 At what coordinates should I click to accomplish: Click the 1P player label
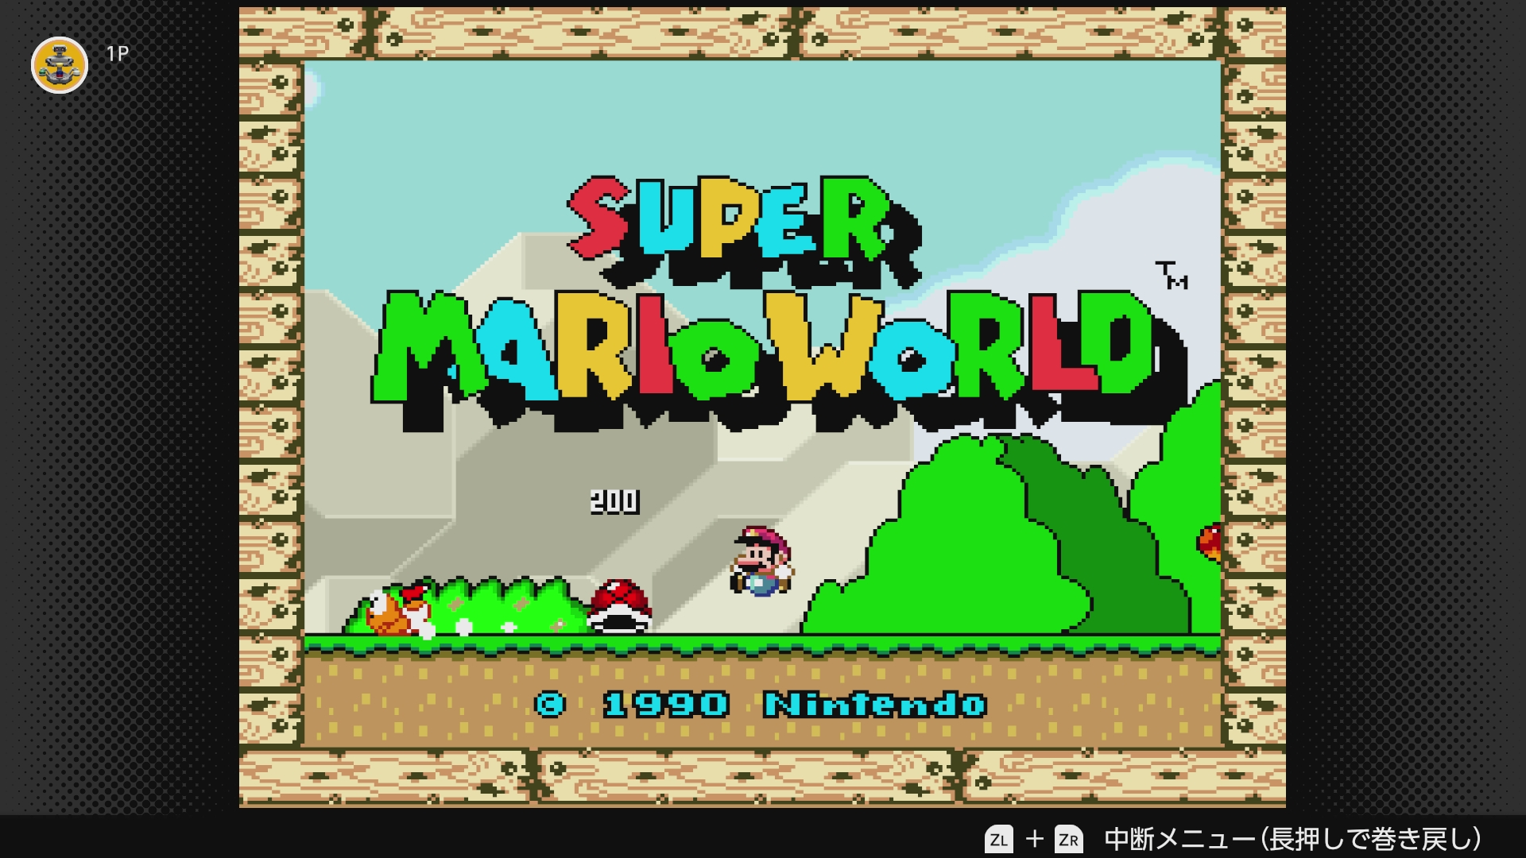118,54
